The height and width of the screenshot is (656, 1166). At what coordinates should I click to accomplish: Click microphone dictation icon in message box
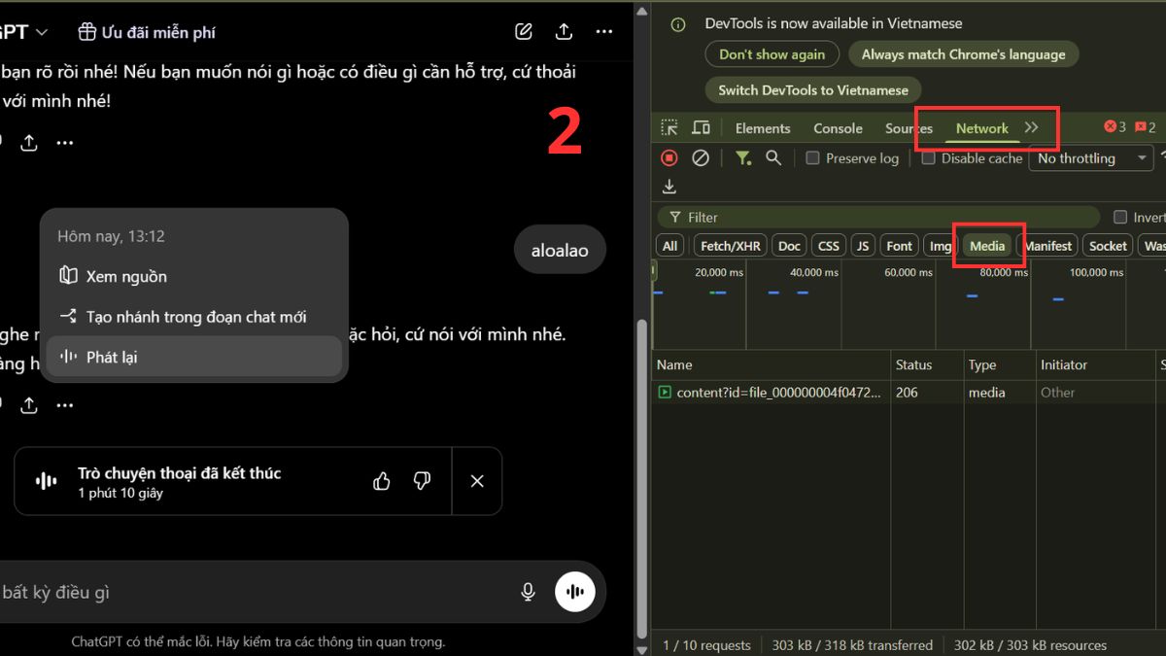pos(528,592)
